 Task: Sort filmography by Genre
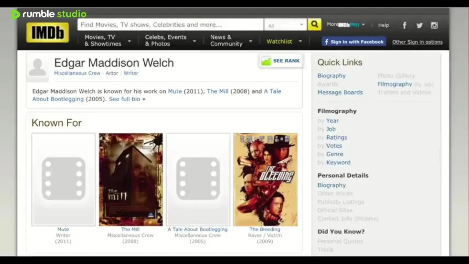pos(335,154)
